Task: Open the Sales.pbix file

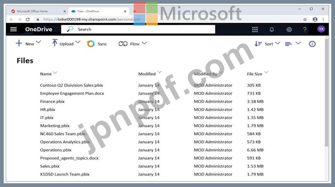Action: coord(50,166)
